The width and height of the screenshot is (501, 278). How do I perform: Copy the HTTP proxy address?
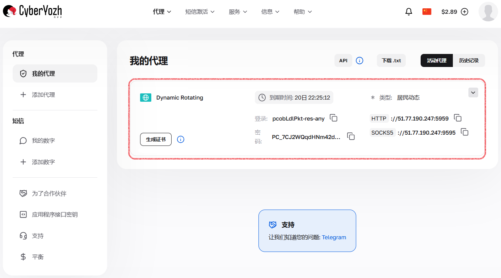point(458,118)
